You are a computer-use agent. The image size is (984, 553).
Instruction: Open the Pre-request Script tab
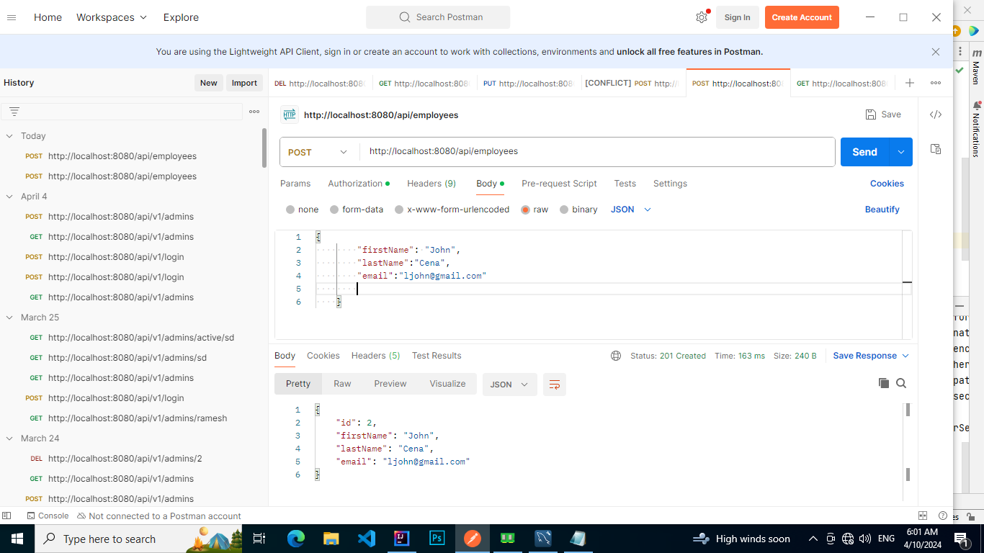559,184
